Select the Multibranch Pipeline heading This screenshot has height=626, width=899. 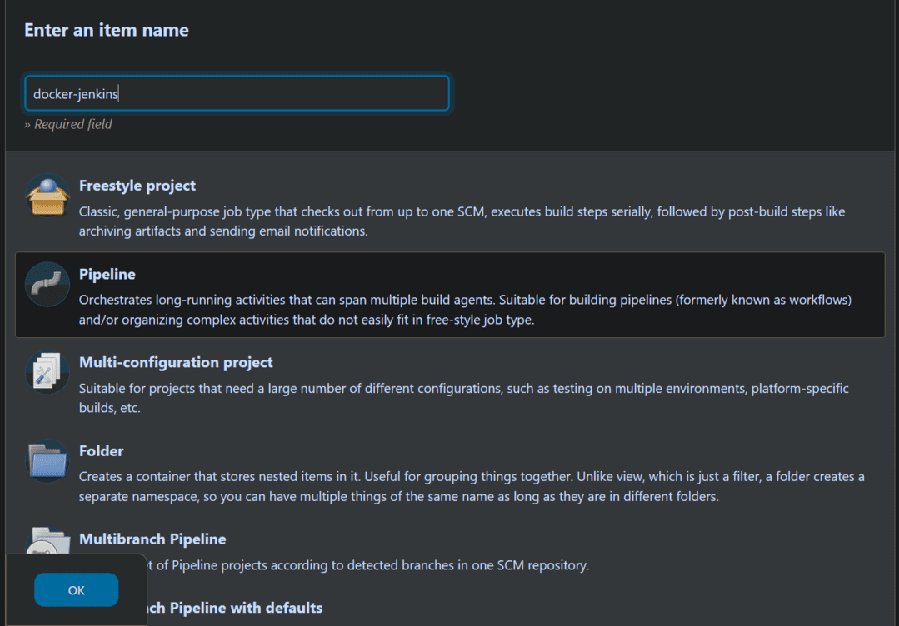click(152, 539)
